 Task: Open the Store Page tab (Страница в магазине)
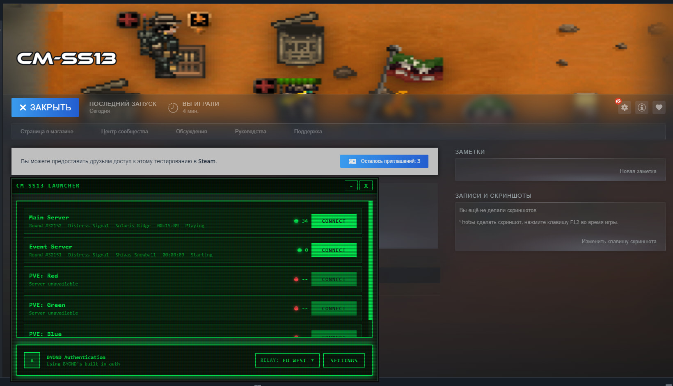point(47,132)
